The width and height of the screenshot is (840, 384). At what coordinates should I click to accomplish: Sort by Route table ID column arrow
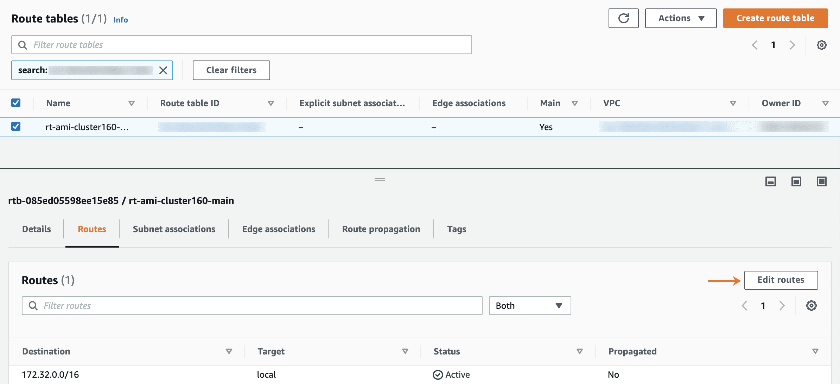click(x=271, y=103)
